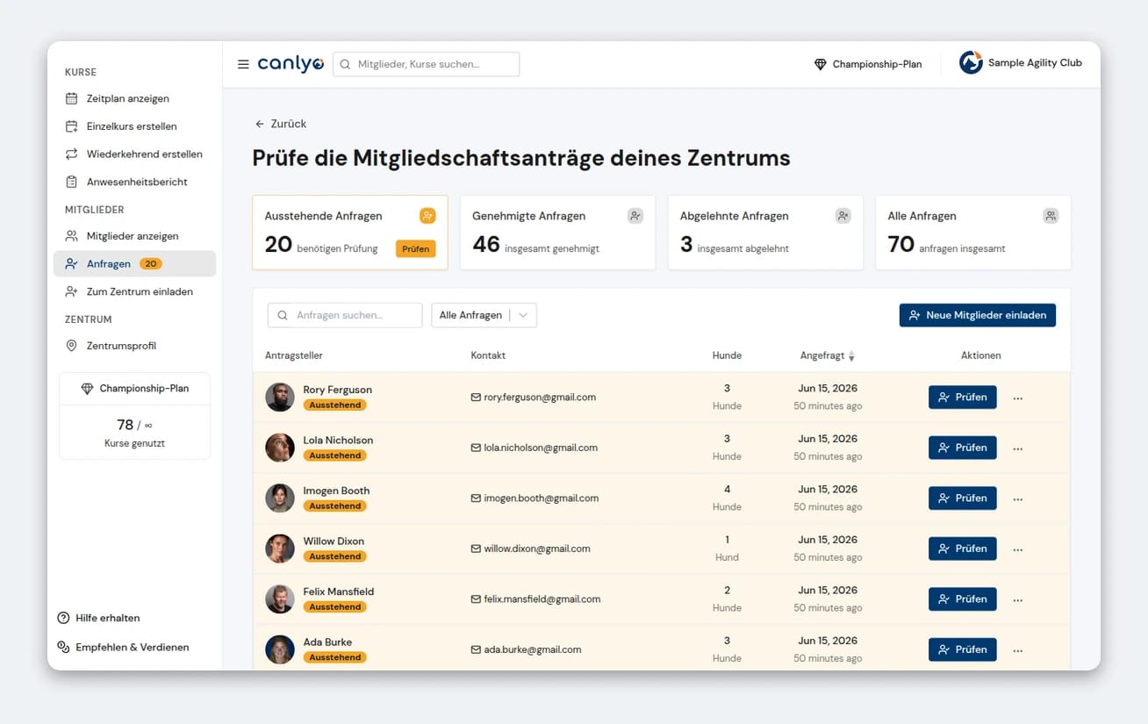Click the Zentrumsprofil location pin icon
Viewport: 1148px width, 724px height.
click(72, 346)
